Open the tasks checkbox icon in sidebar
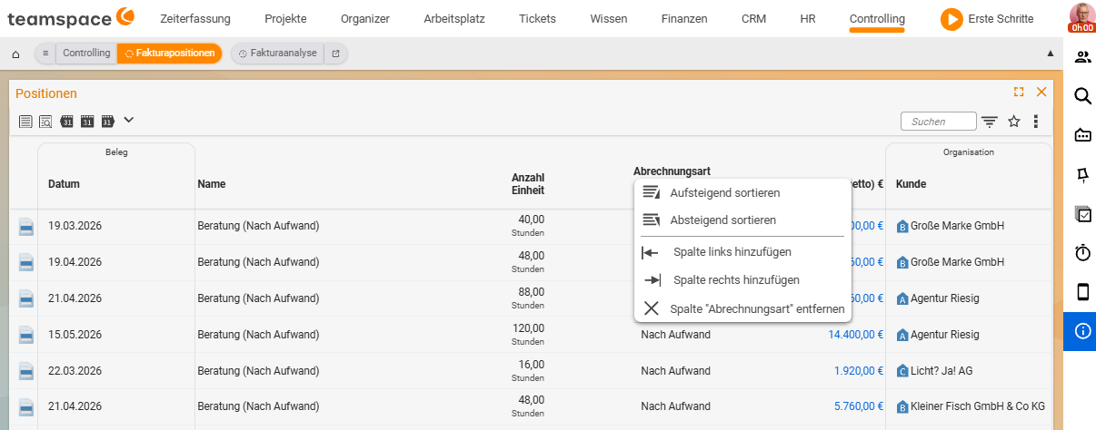The height and width of the screenshot is (430, 1096). click(x=1082, y=214)
